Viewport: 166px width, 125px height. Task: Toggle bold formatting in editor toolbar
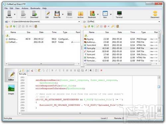click(x=52, y=70)
